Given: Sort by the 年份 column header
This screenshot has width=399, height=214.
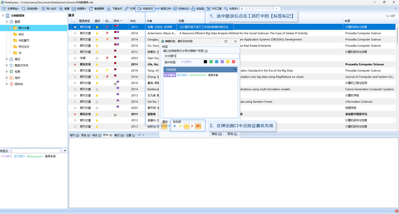Looking at the screenshot, I should (133, 21).
